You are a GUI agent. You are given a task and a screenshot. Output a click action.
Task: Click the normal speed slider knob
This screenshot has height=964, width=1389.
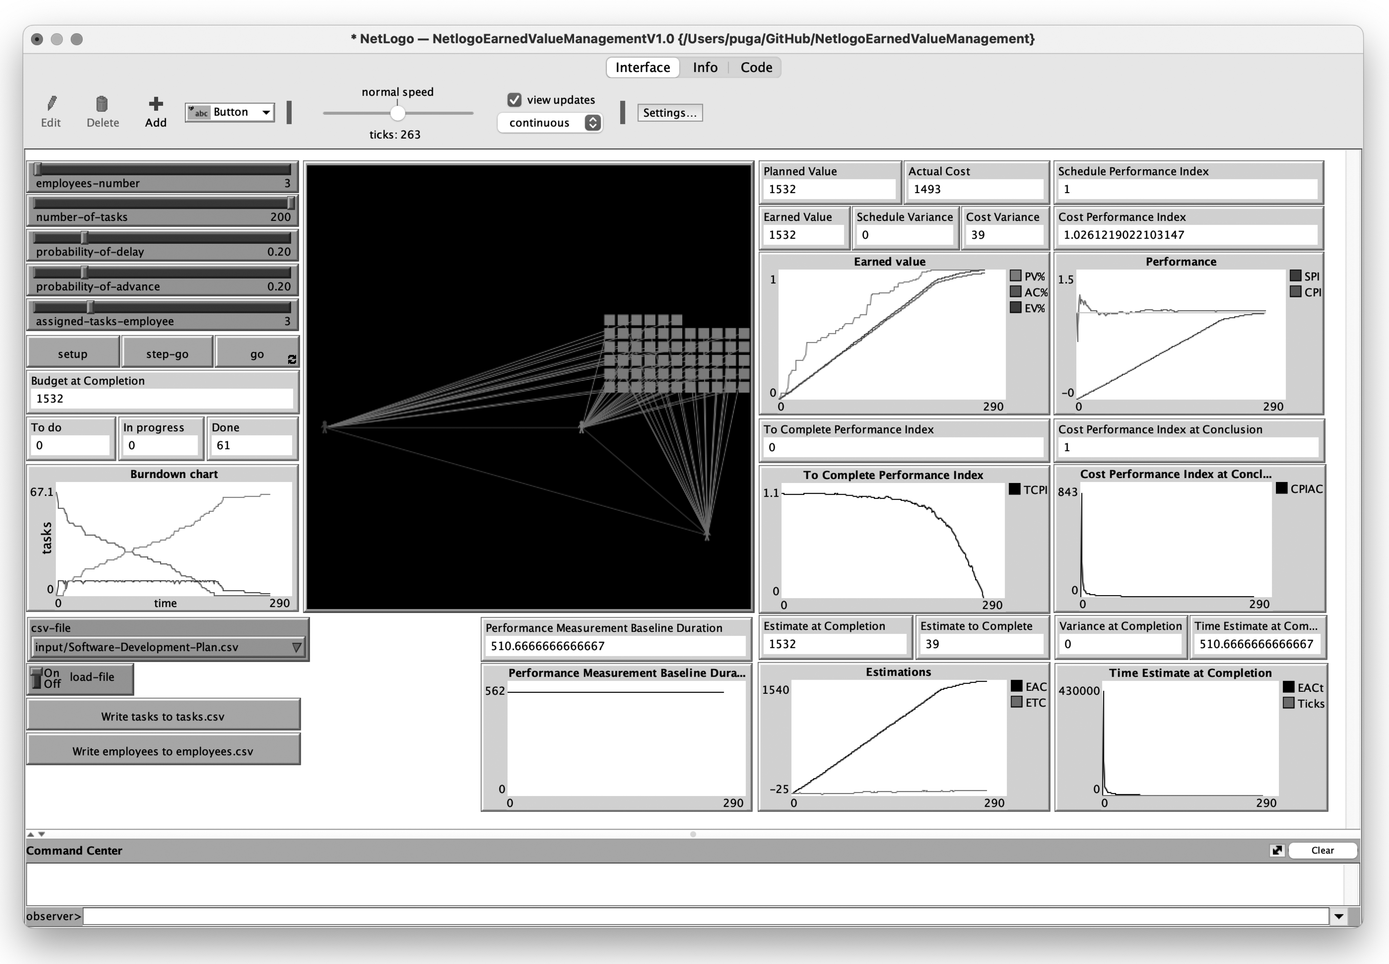(397, 113)
